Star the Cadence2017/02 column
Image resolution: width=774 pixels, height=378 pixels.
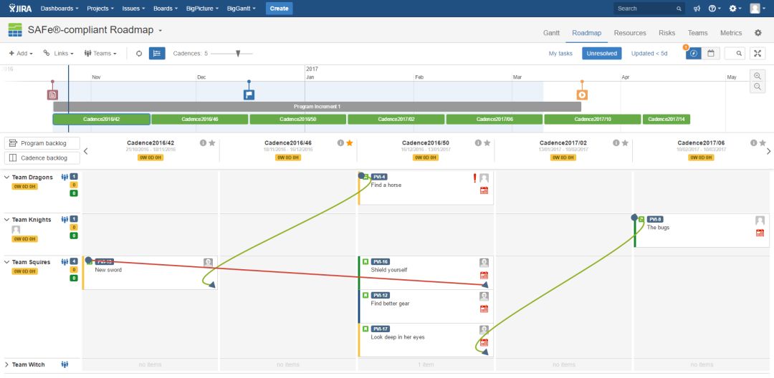click(625, 143)
